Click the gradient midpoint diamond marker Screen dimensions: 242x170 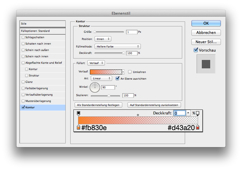point(138,115)
